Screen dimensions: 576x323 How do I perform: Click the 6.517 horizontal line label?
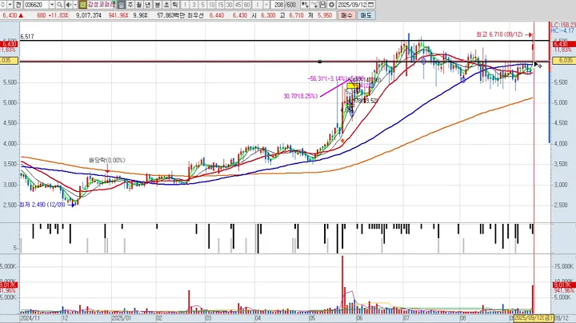coord(27,36)
